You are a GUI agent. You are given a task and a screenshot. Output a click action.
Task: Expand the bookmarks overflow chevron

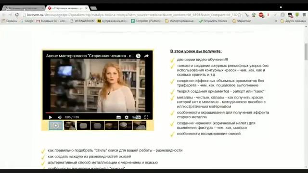(x=276, y=21)
